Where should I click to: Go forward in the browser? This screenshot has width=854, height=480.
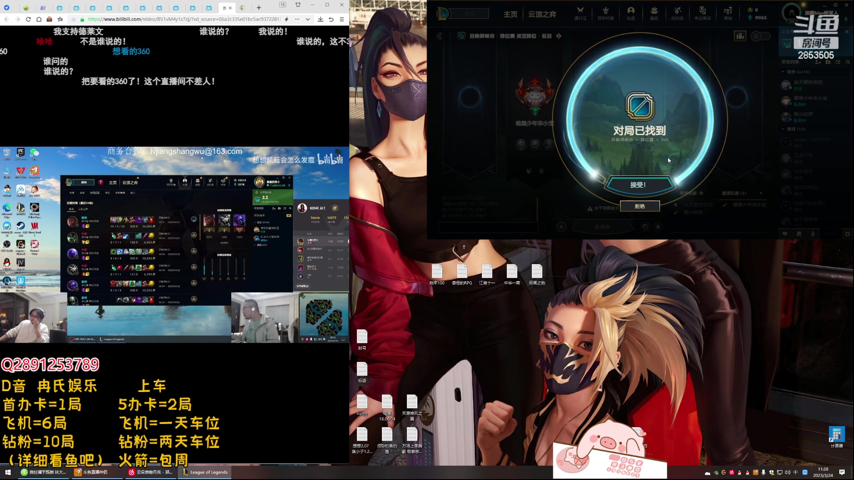(x=17, y=19)
